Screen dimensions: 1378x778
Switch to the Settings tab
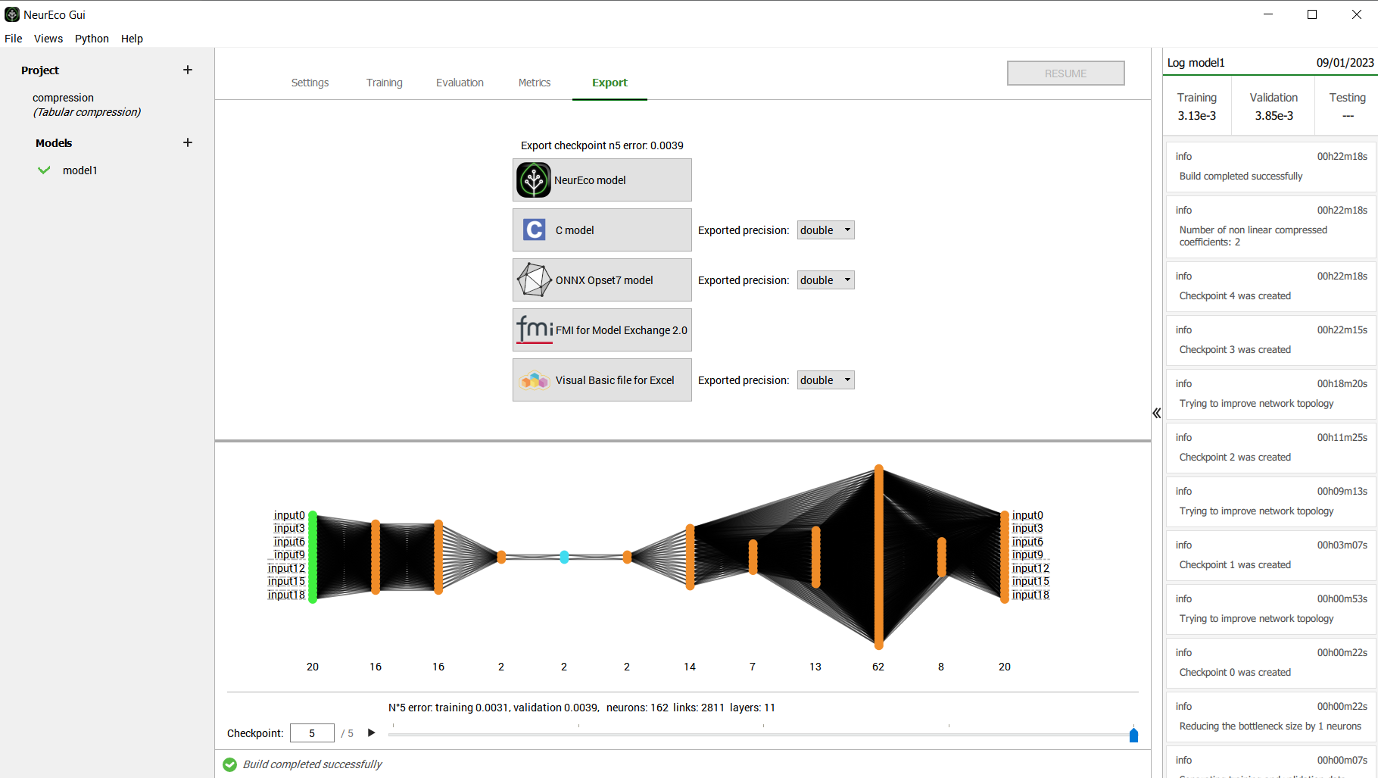click(310, 83)
